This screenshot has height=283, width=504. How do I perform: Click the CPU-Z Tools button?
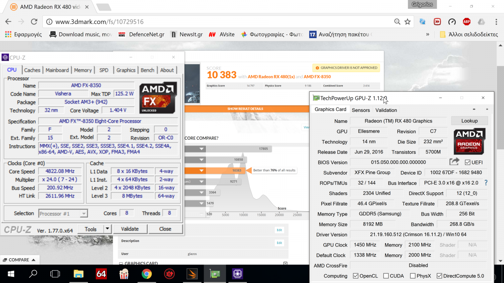click(91, 229)
